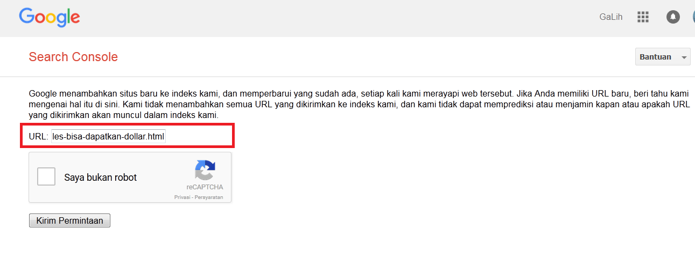Open the Google apps grid

tap(643, 17)
